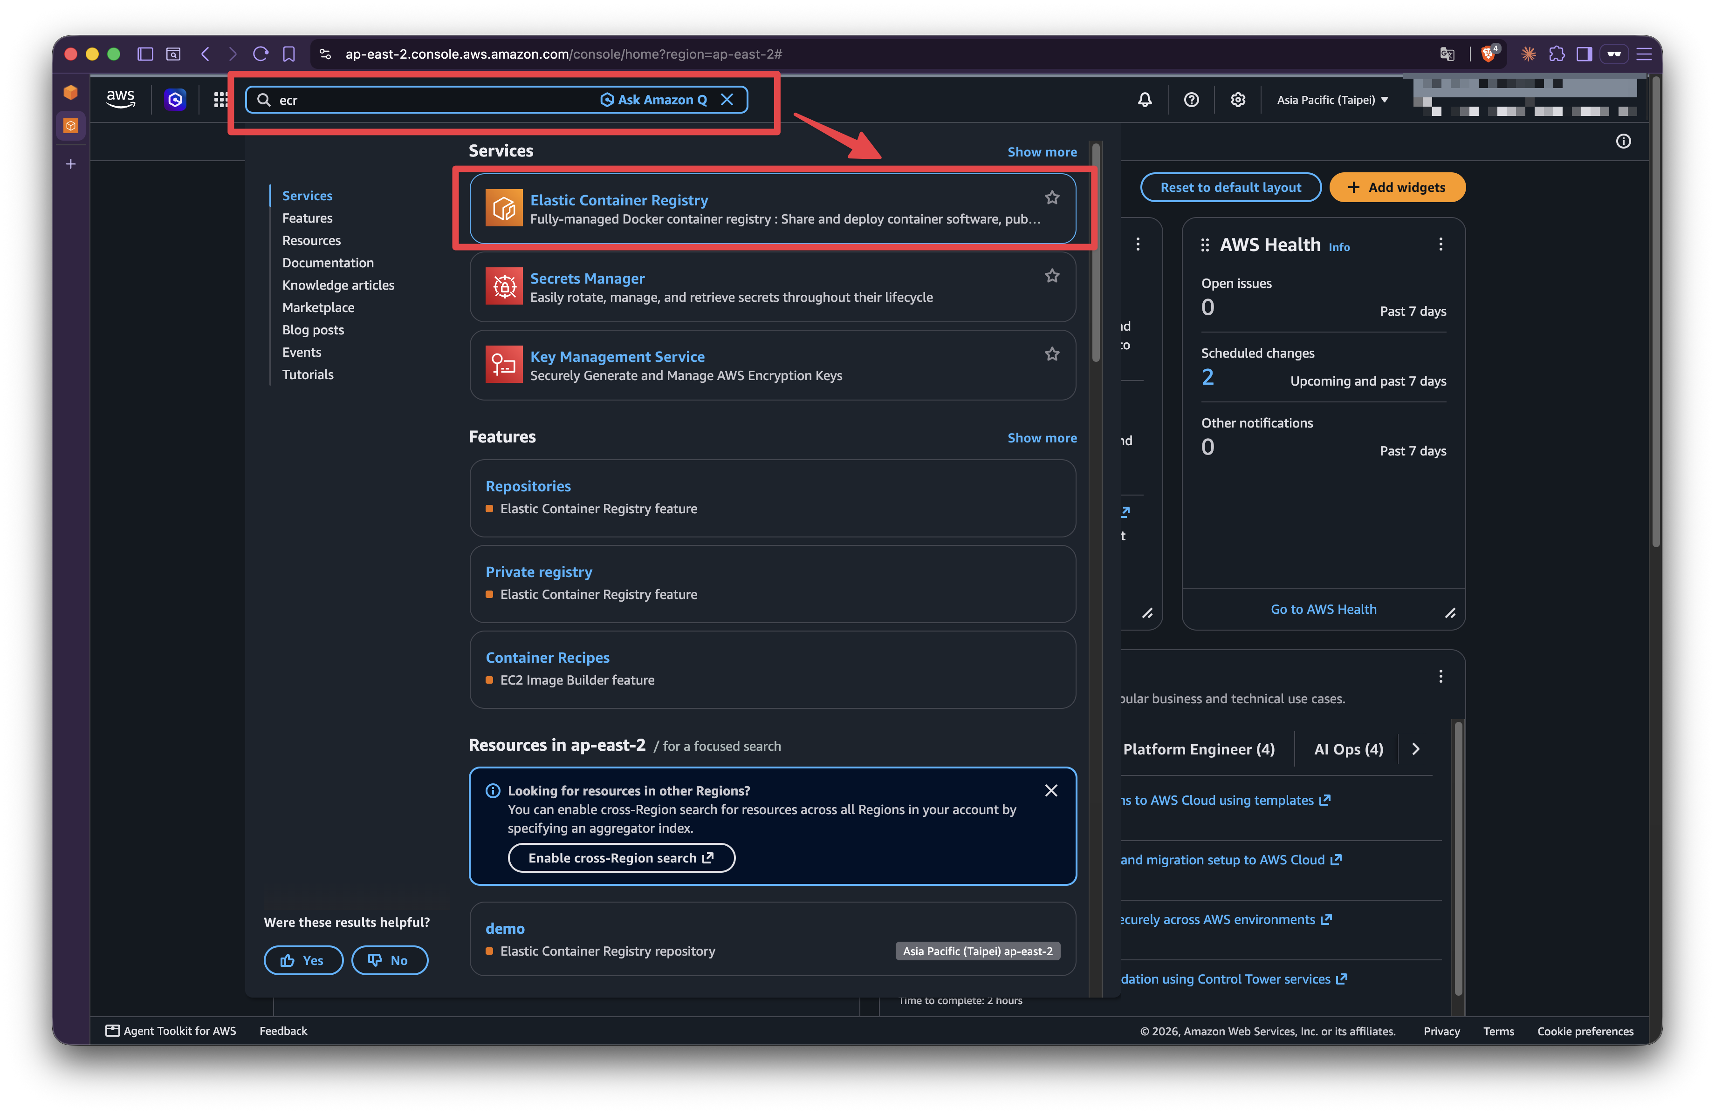
Task: Click the AWS logo home icon
Action: point(120,99)
